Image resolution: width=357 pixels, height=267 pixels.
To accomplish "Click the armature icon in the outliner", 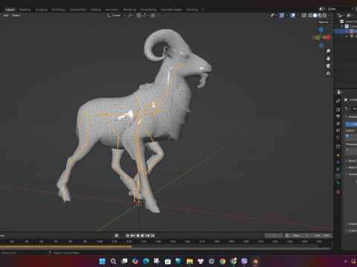I will click(x=352, y=31).
